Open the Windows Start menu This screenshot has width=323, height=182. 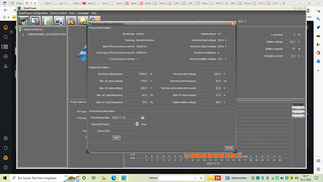tap(5, 178)
